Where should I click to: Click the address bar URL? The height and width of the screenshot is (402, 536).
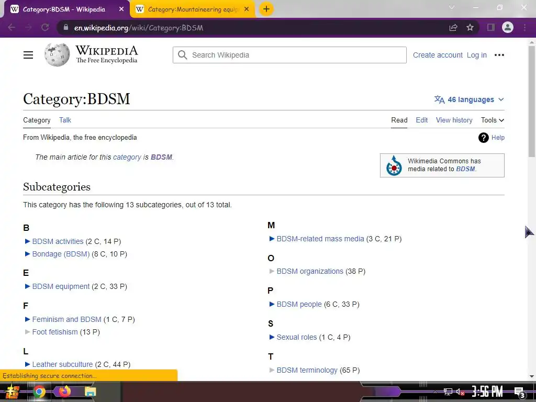(138, 28)
